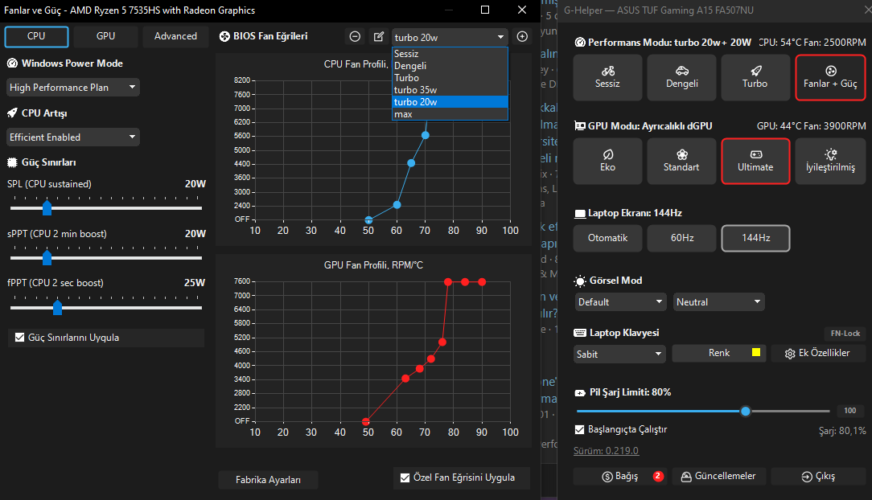Click the Güç Sınırları chip icon
This screenshot has width=872, height=500.
click(12, 162)
